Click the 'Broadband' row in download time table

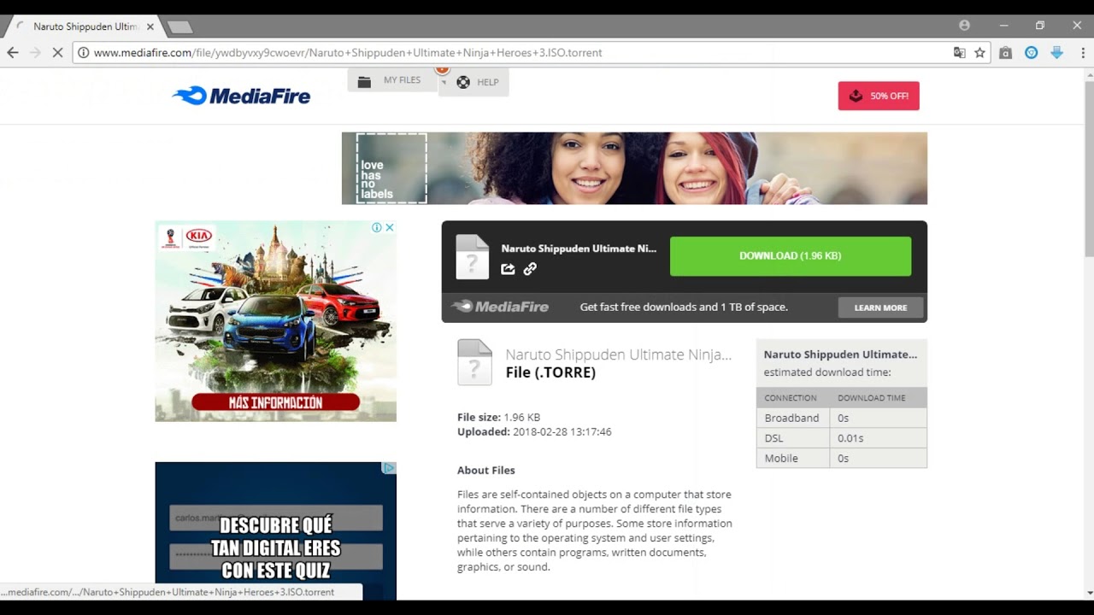click(842, 418)
